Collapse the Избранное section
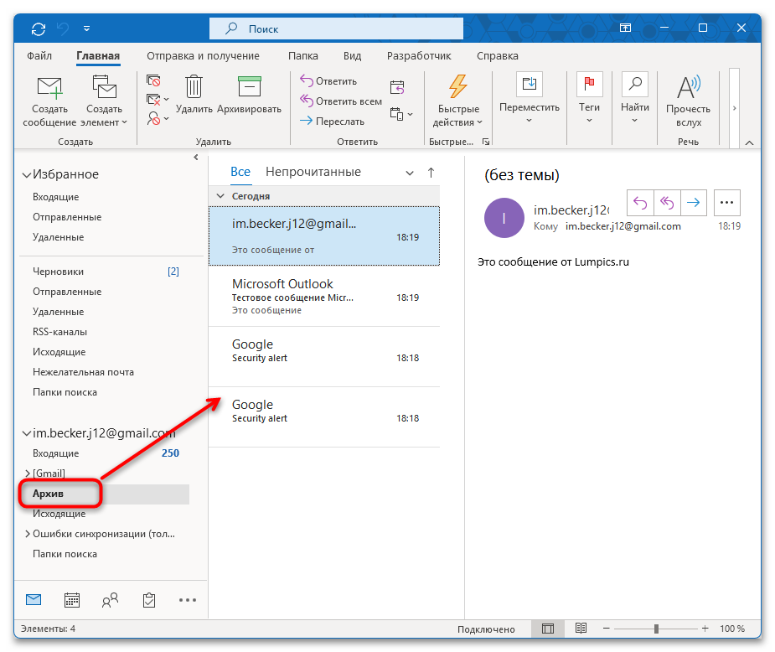The height and width of the screenshot is (652, 775). point(26,174)
